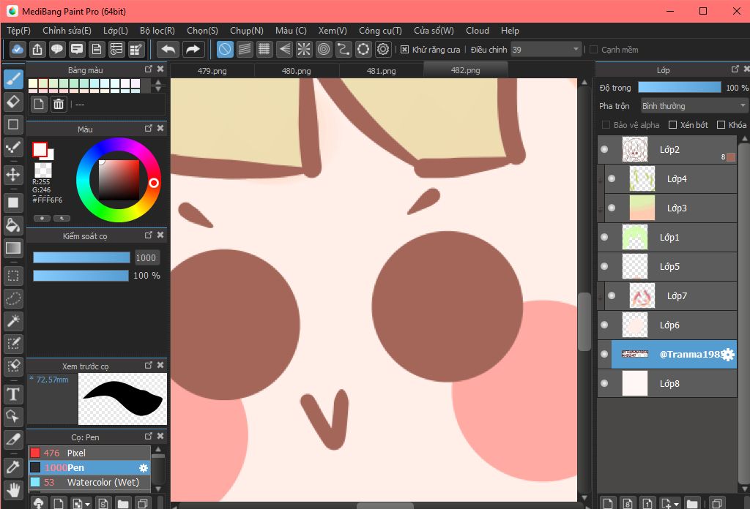750x509 pixels.
Task: Click the canvas vertical scrollbar
Action: pos(584,321)
